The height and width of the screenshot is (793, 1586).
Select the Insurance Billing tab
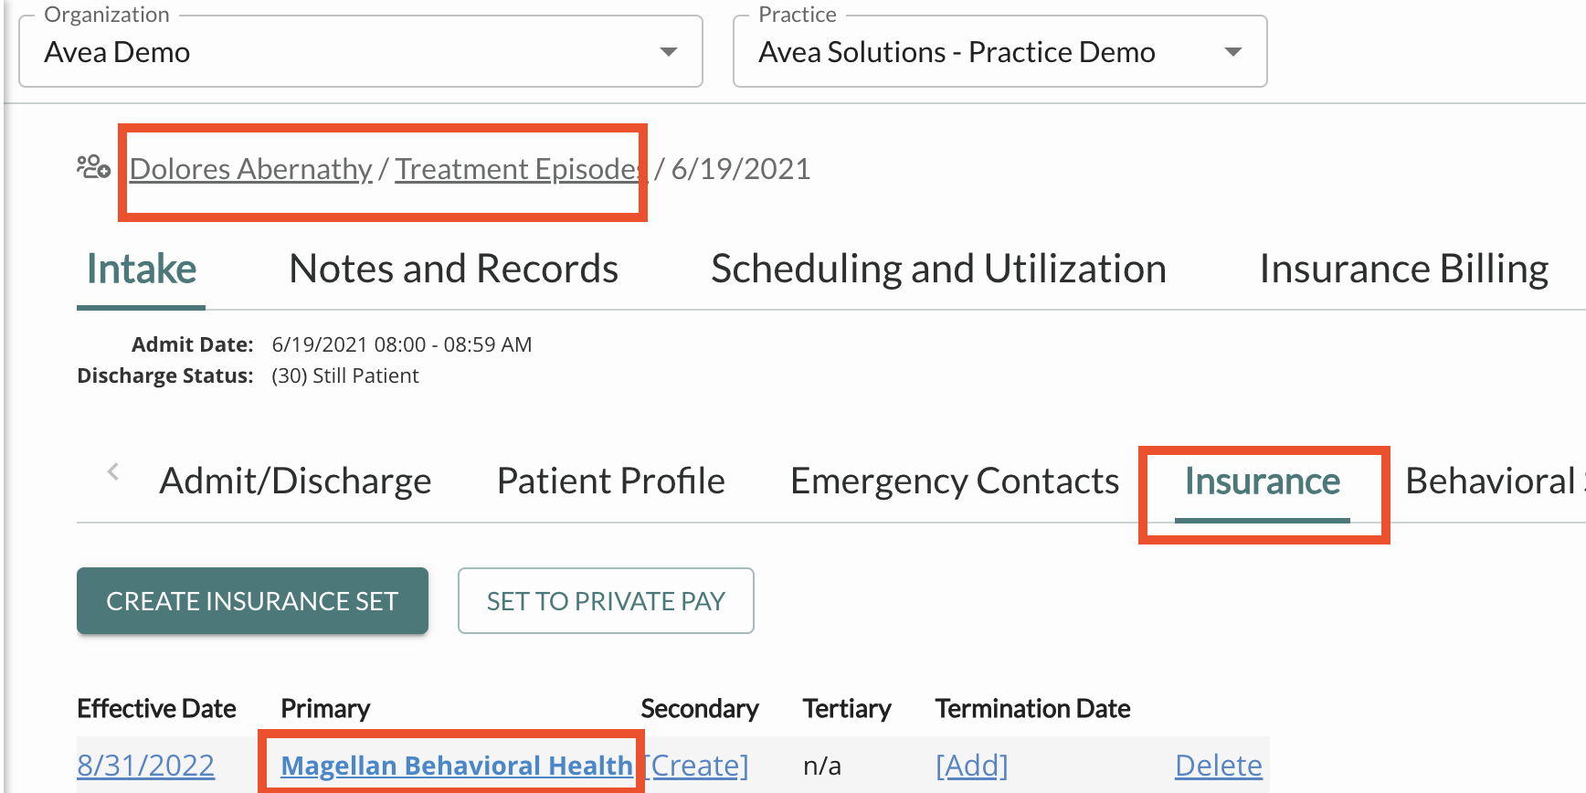click(x=1403, y=268)
